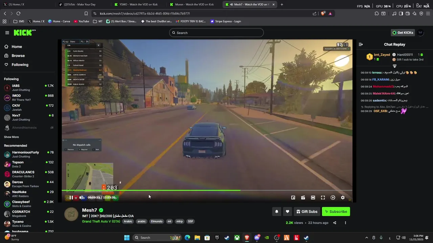Seek on the green video progress bar
Screen dimensions: 433x243
point(151,190)
